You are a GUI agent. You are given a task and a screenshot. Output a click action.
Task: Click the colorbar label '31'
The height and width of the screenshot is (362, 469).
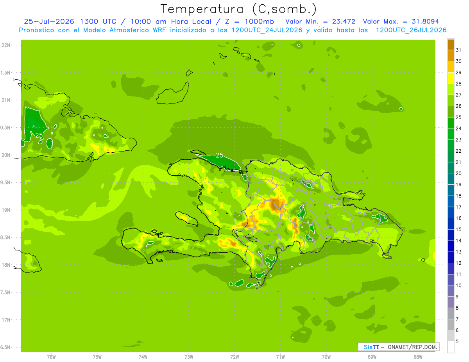tap(459, 50)
